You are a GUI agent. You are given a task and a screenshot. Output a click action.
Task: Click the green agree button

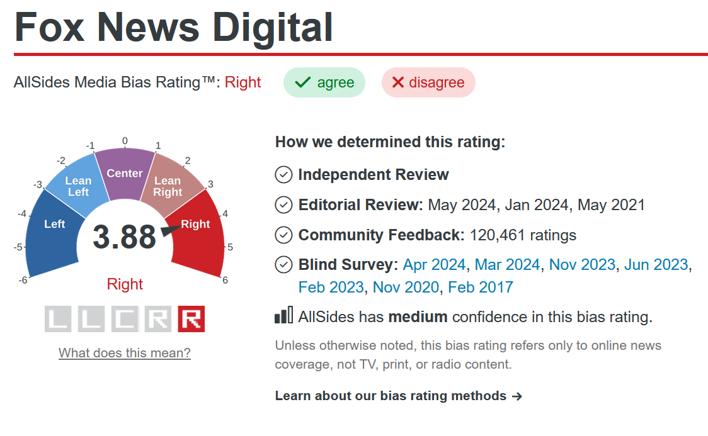pos(324,82)
